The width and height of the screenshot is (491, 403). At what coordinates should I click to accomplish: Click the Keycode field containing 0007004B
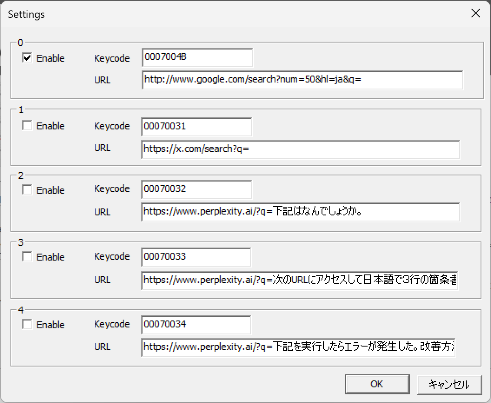[197, 57]
